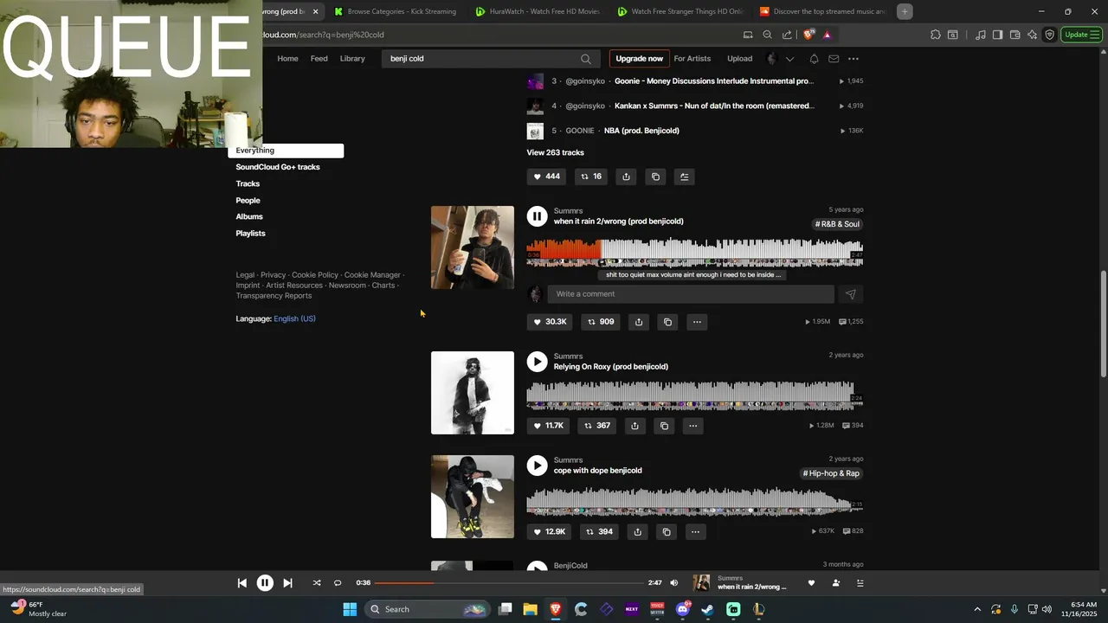The height and width of the screenshot is (623, 1108).
Task: Click the Write a comment field
Action: click(691, 294)
